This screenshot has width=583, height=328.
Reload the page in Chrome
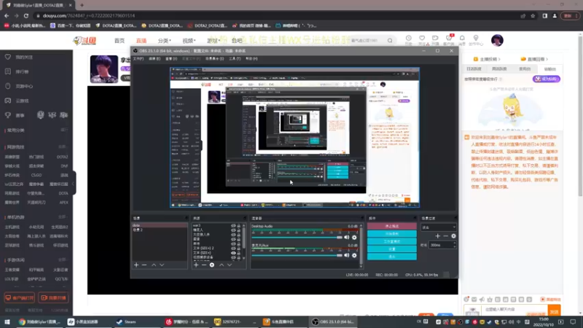coord(26,15)
